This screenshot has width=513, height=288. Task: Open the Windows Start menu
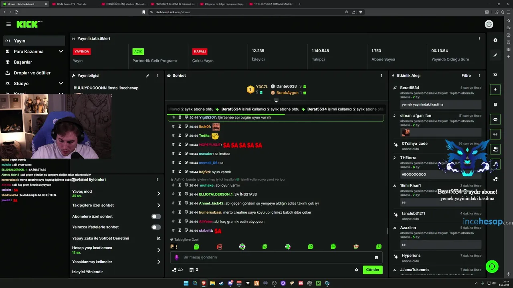point(186,283)
